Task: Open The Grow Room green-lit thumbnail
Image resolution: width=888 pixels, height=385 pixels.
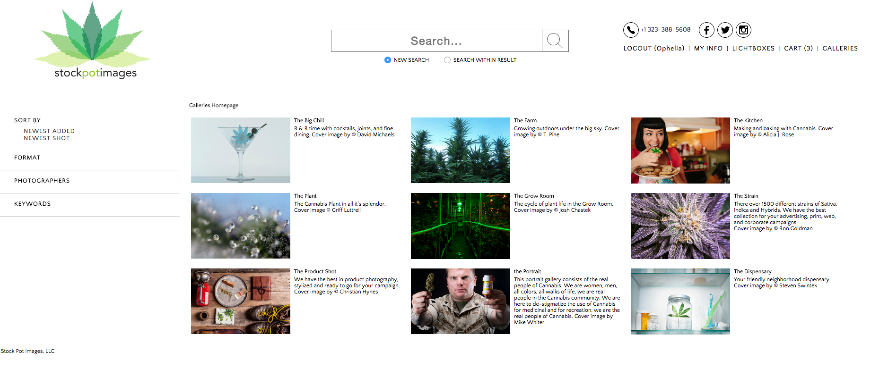Action: pyautogui.click(x=461, y=226)
